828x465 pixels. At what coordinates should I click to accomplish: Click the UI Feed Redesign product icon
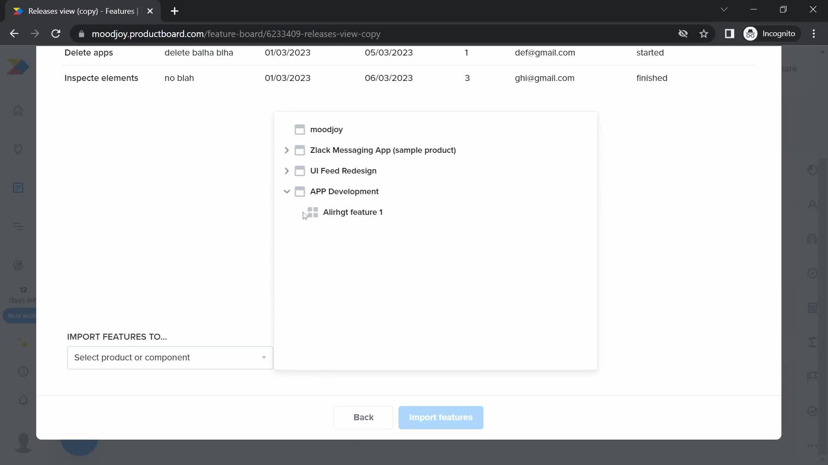click(300, 171)
